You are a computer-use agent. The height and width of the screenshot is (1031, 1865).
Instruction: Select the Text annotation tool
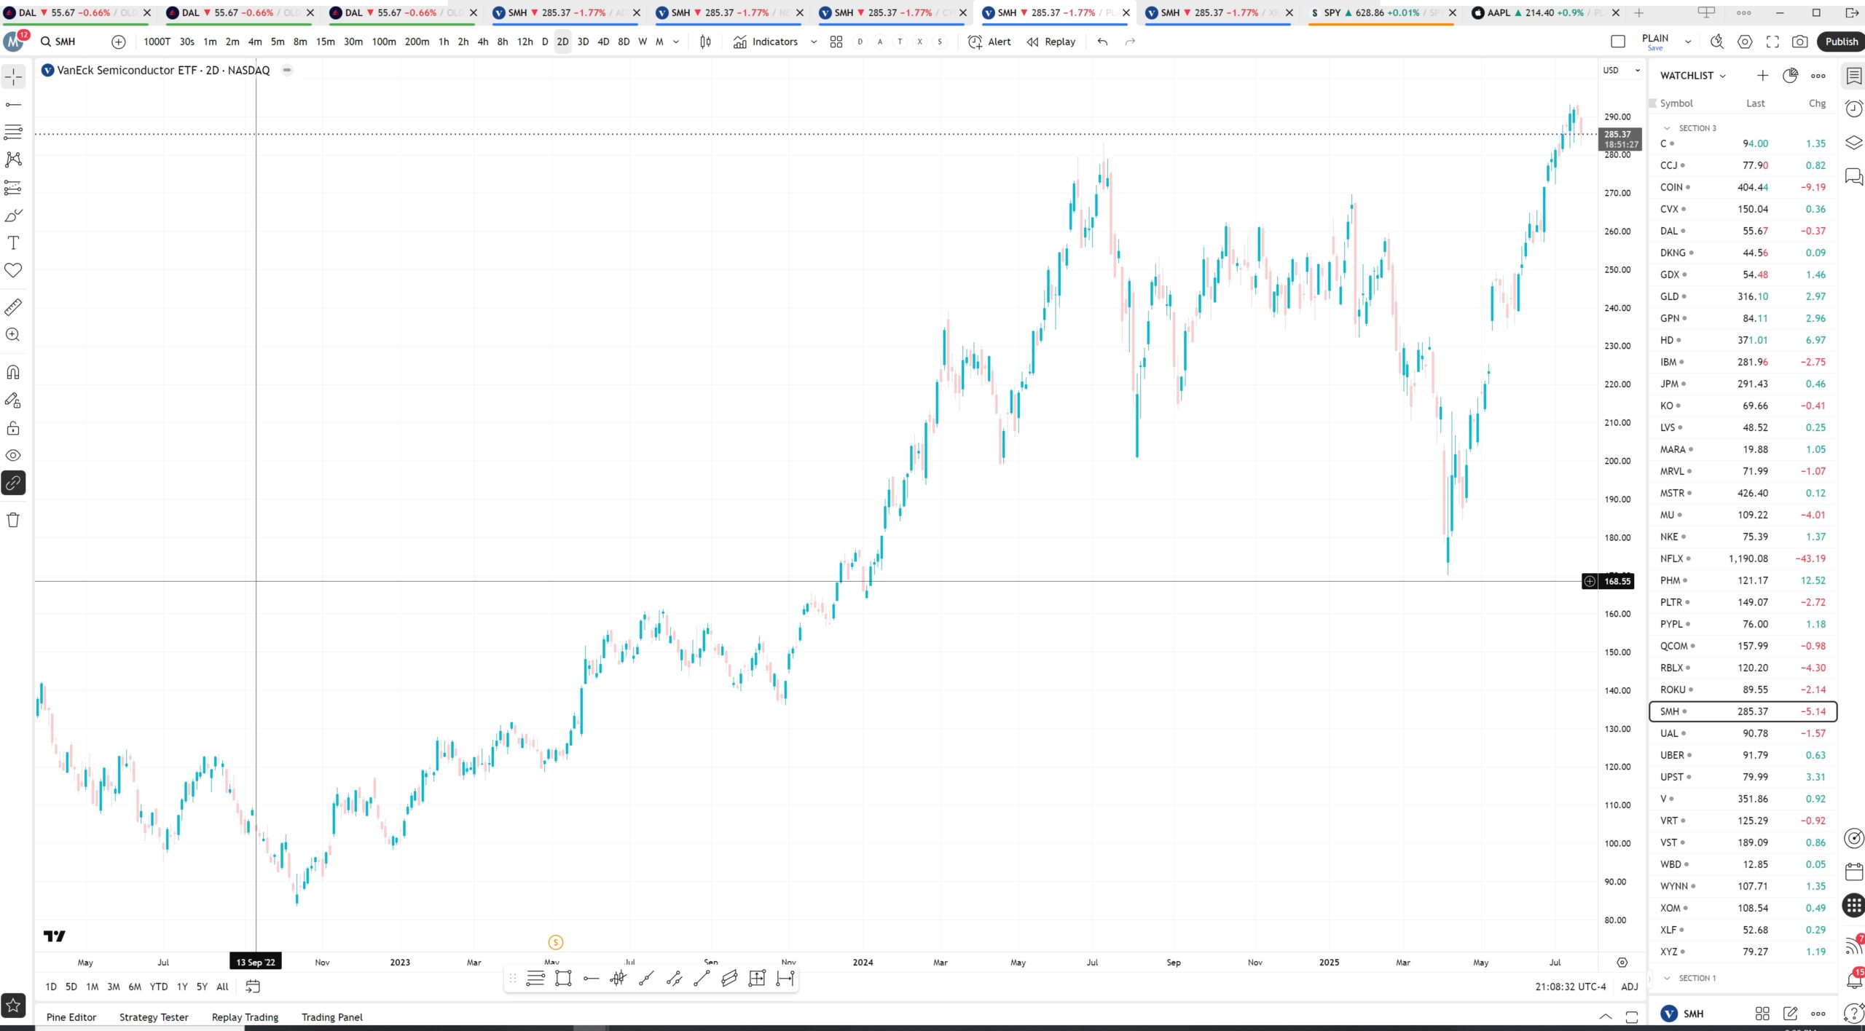pyautogui.click(x=13, y=243)
